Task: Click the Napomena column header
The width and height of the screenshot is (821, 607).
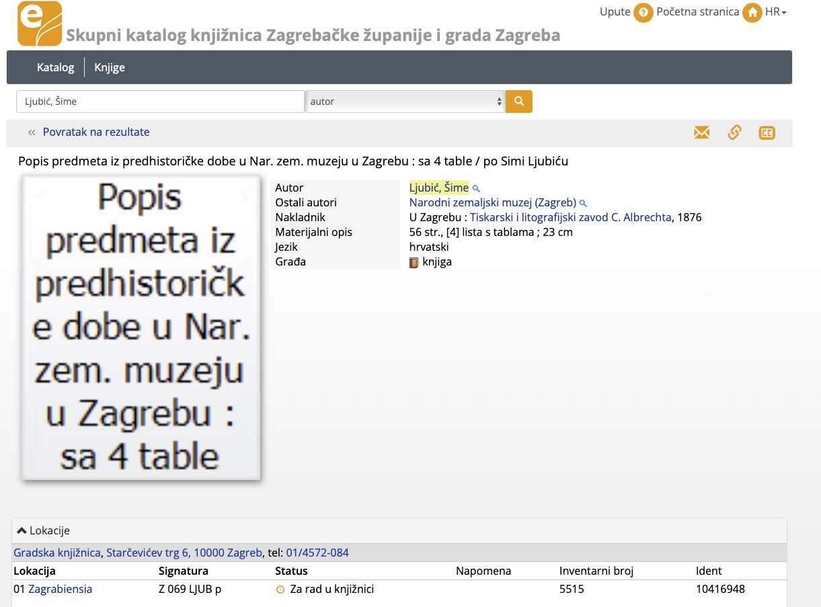Action: 483,571
